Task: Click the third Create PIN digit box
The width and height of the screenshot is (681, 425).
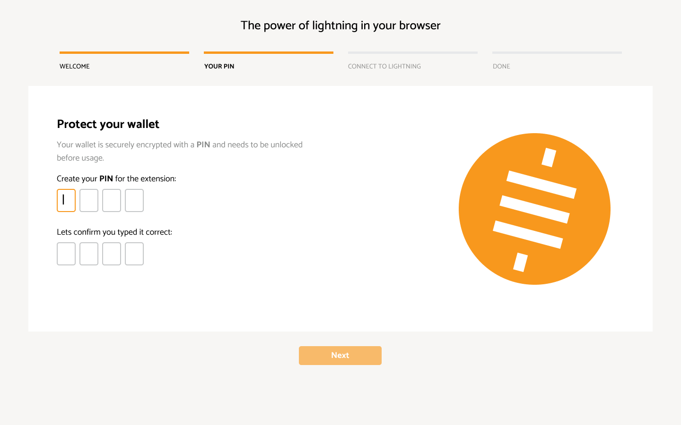Action: point(112,201)
